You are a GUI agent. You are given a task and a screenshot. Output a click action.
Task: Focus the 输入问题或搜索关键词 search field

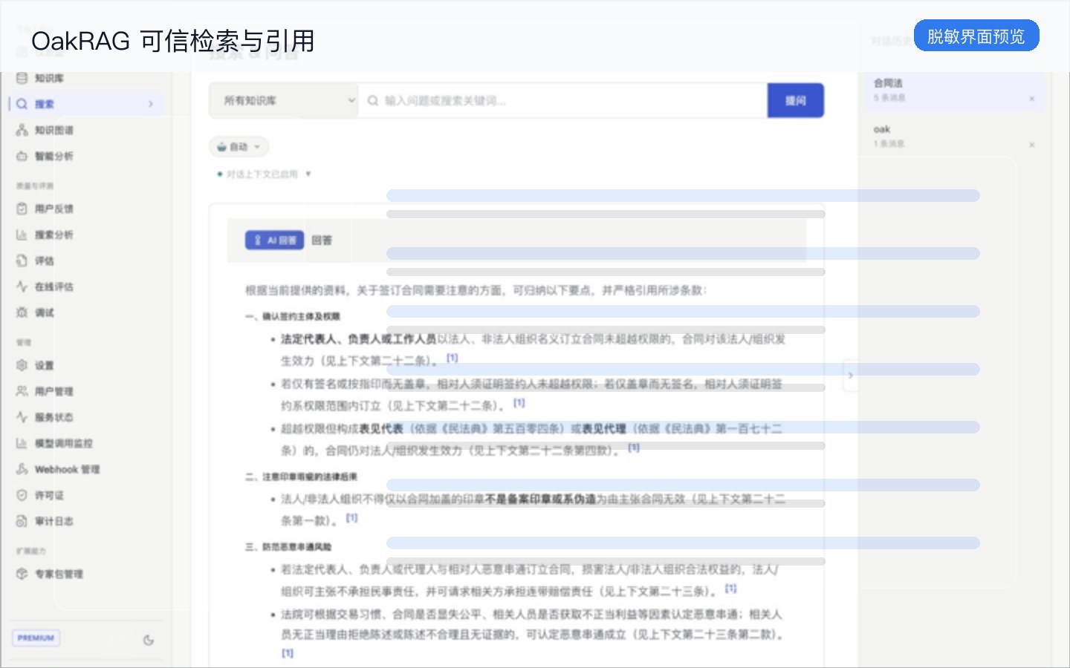pos(562,100)
